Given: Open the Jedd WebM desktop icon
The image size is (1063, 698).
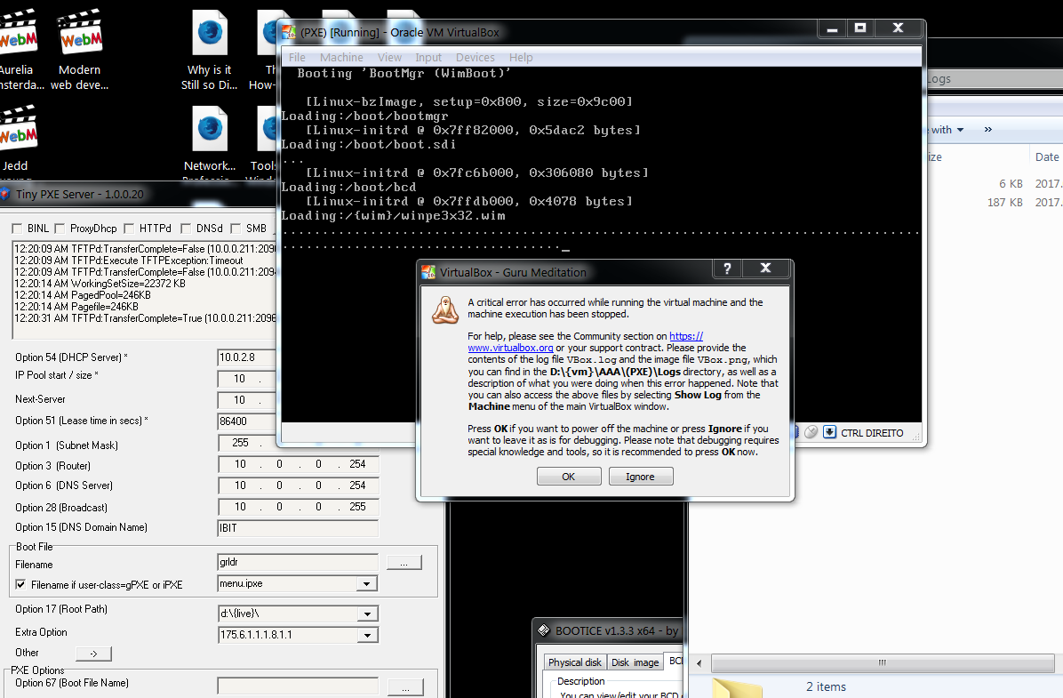Looking at the screenshot, I should pyautogui.click(x=16, y=139).
